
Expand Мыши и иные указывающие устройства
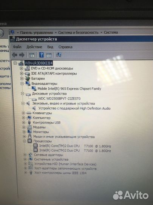coord(24,137)
